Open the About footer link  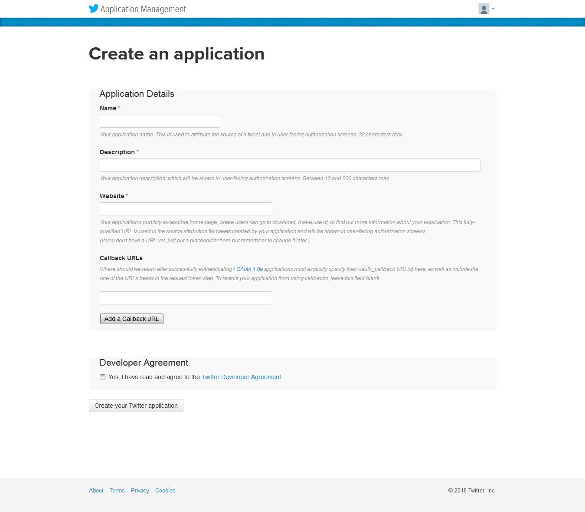pyautogui.click(x=96, y=490)
